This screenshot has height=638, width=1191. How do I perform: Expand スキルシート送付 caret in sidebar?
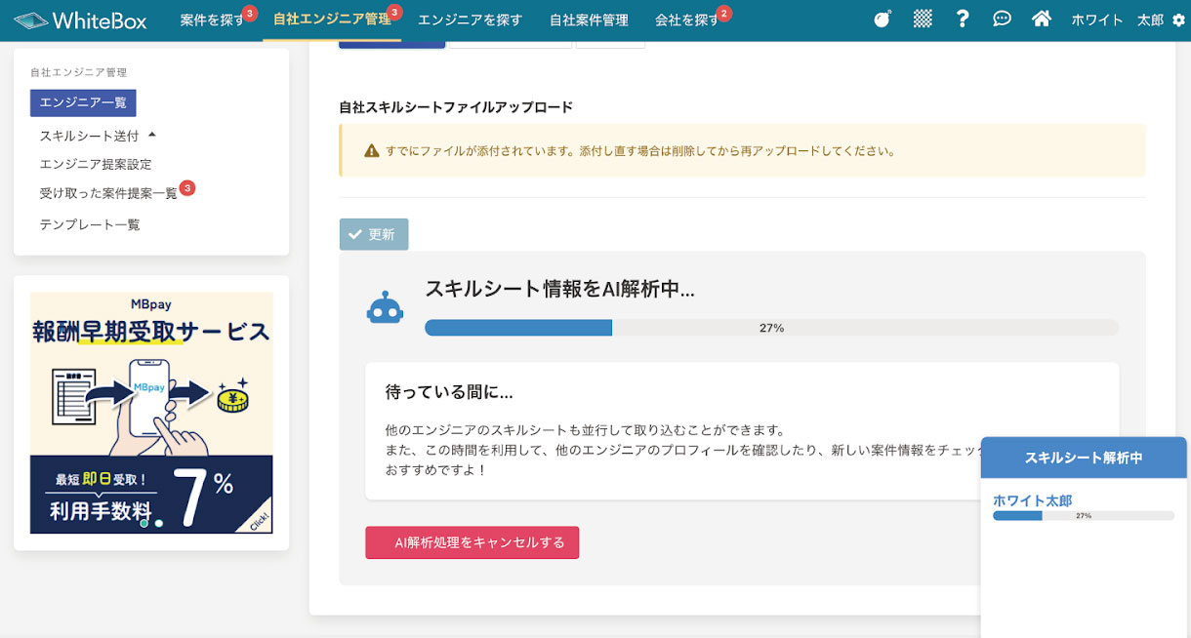point(151,135)
